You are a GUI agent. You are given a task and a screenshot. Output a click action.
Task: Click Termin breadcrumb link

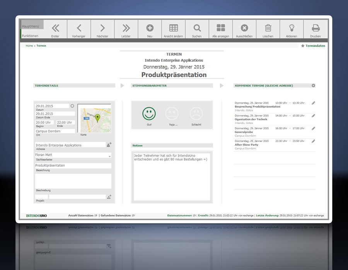41,46
